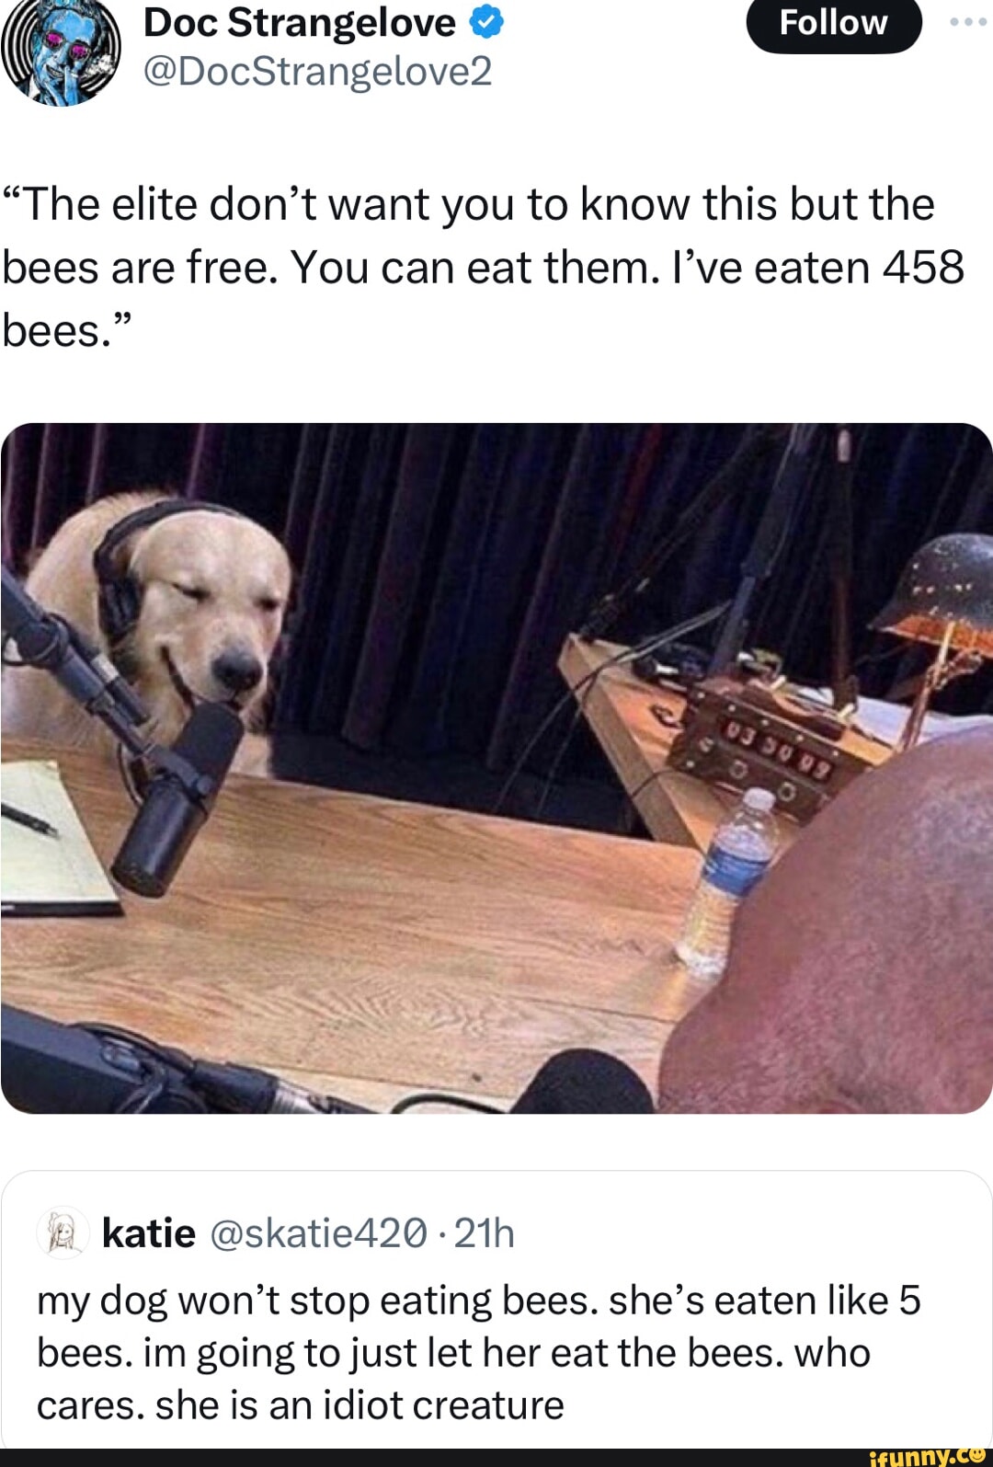
Task: Click the 21h timestamp on quoted tweet
Action: [485, 1233]
